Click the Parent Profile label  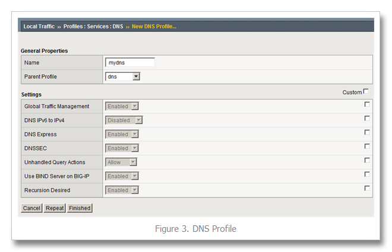40,76
